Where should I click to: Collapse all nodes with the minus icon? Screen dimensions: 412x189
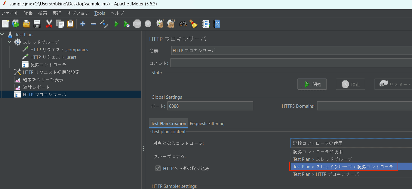click(x=93, y=24)
